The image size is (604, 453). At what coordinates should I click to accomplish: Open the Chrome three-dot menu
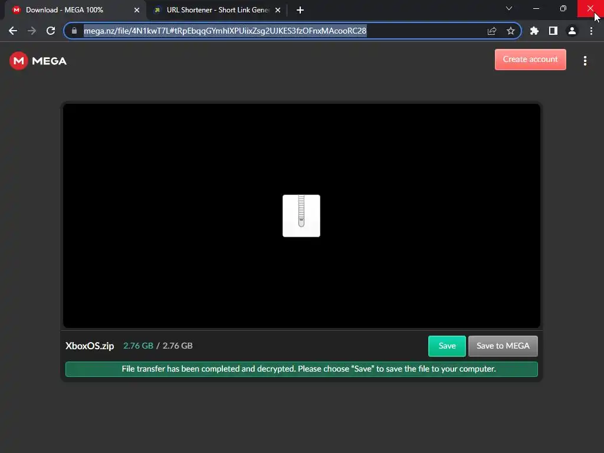pos(591,31)
